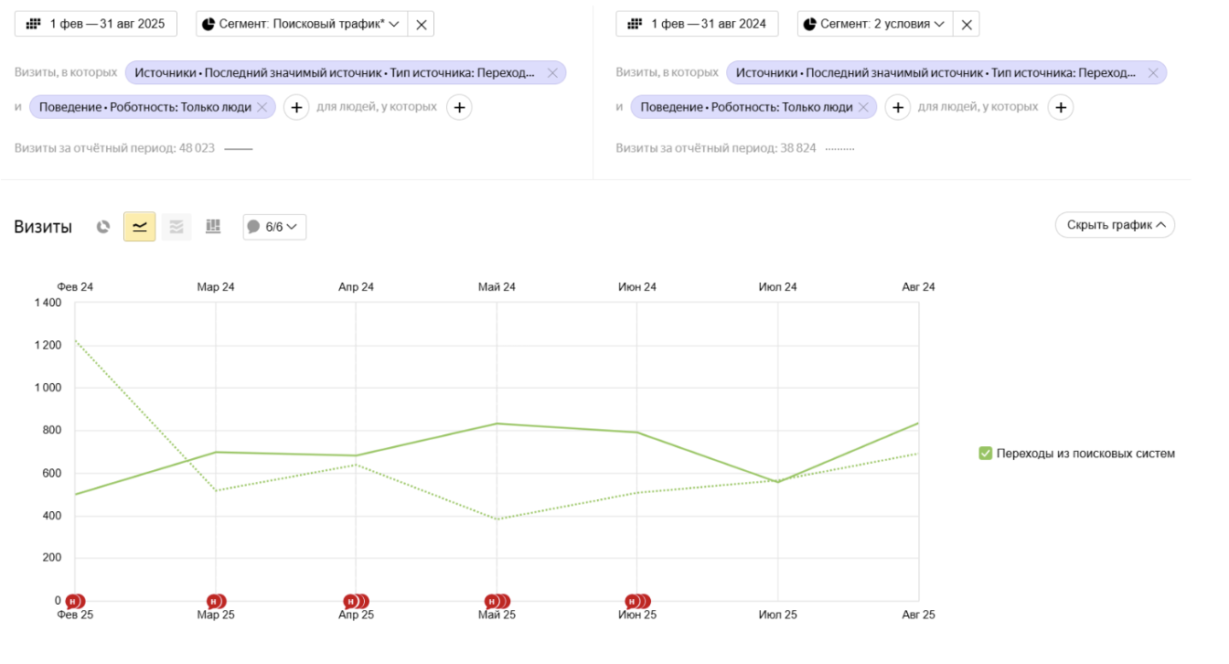The height and width of the screenshot is (664, 1229).
Task: Open date picker '1 фев — 31 авг 2024'
Action: point(697,25)
